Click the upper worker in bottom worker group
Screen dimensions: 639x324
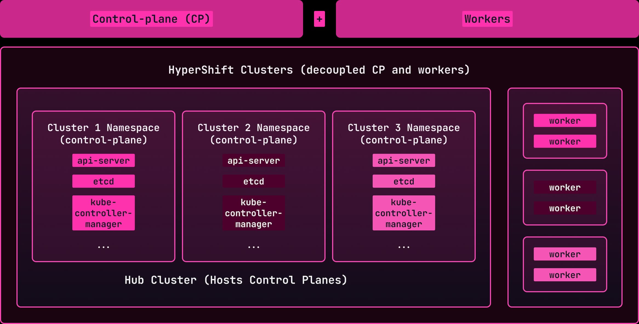(x=565, y=254)
